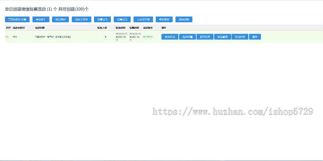Click the activity keyword cell in the row
Screen dimensions: 323x161
(x=15, y=37)
